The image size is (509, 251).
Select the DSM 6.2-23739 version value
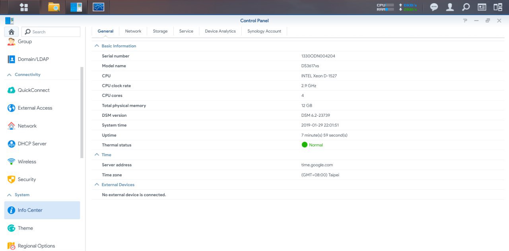pyautogui.click(x=316, y=116)
